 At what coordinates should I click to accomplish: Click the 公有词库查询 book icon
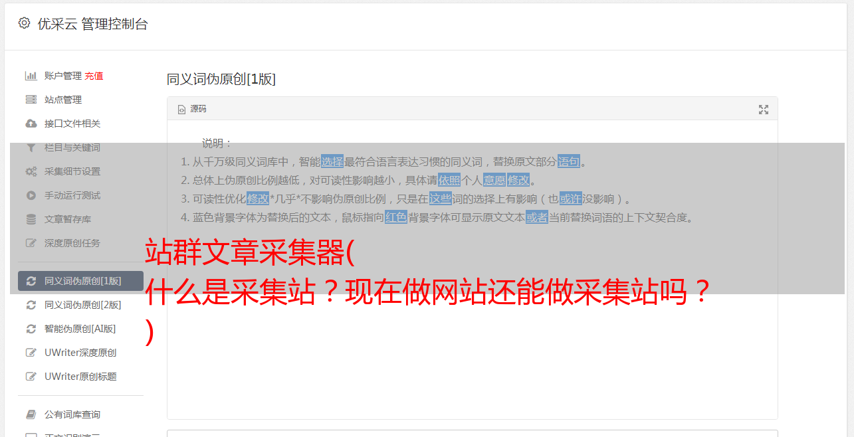click(x=31, y=414)
